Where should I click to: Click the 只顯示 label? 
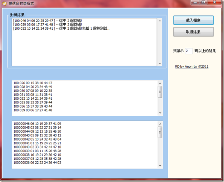[178, 51]
